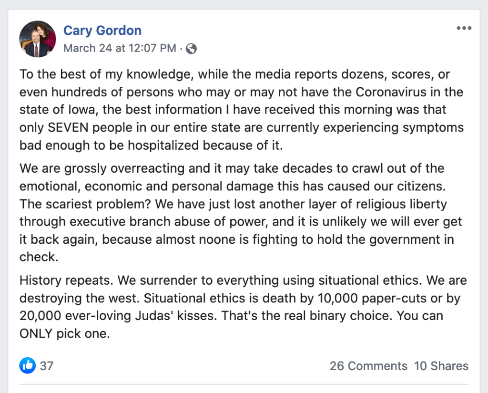Click the capitalized word ONLY in the last line
The height and width of the screenshot is (393, 488).
pos(36,333)
